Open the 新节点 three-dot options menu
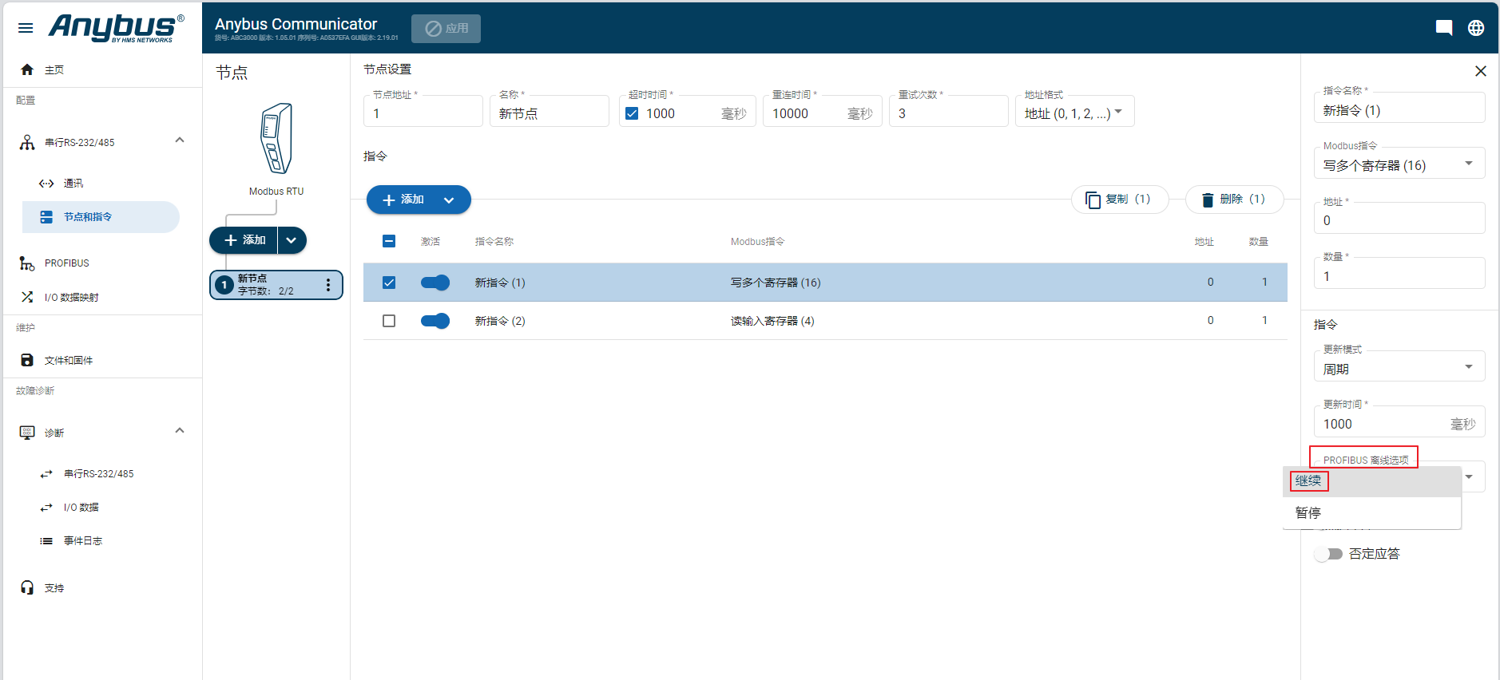The image size is (1500, 680). (x=328, y=285)
